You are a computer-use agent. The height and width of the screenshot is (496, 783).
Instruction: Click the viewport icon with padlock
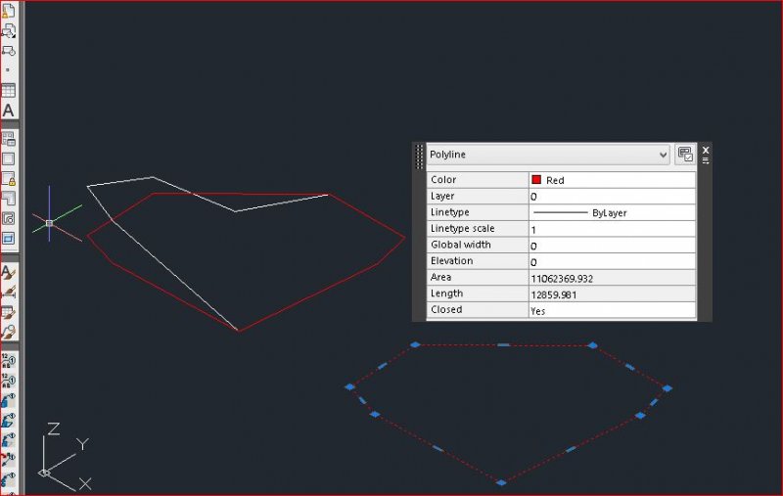[x=8, y=179]
